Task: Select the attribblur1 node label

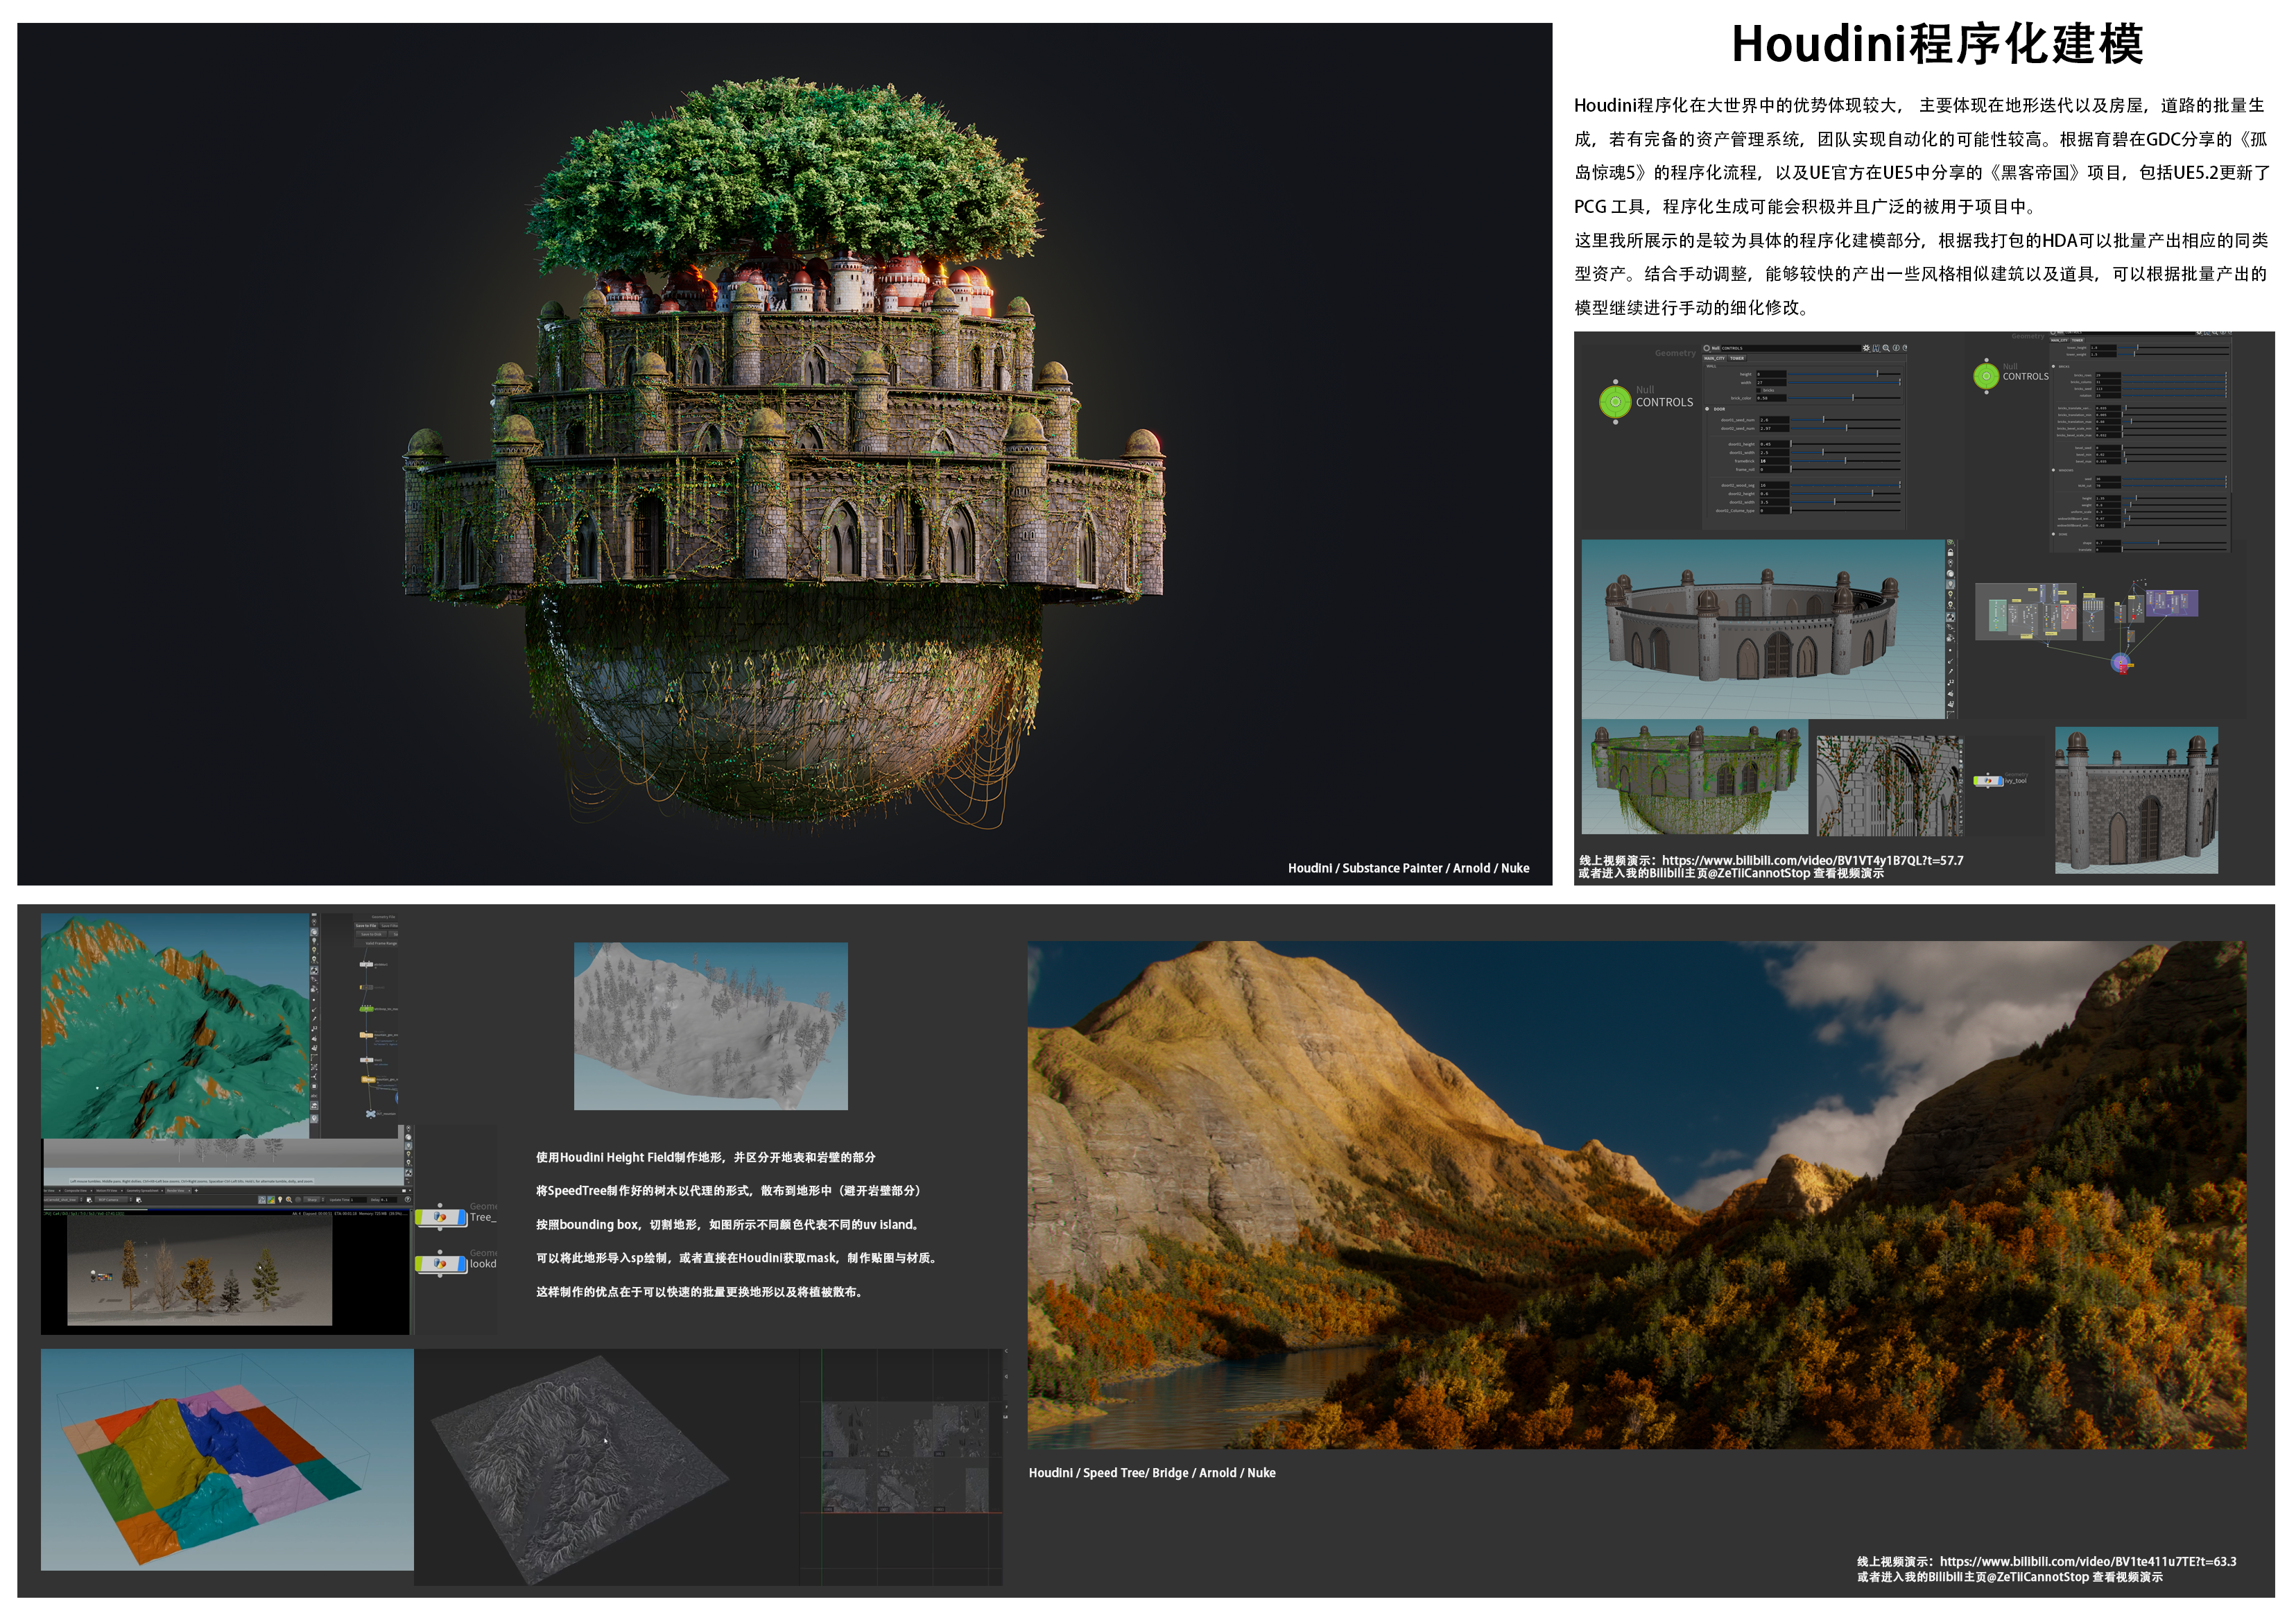Action: click(x=381, y=965)
